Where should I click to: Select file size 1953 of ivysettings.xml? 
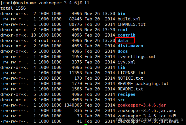(77, 57)
